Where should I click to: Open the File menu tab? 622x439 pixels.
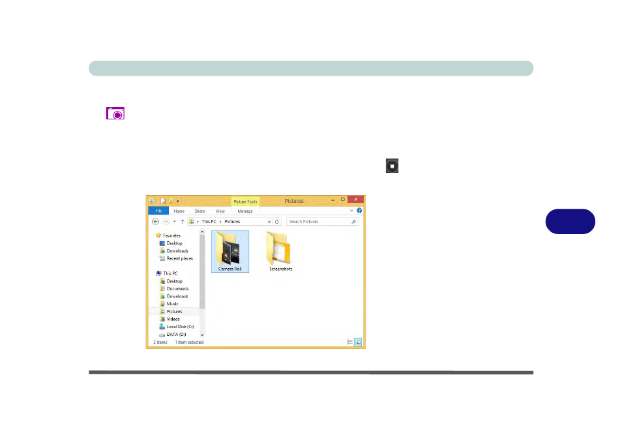157,211
